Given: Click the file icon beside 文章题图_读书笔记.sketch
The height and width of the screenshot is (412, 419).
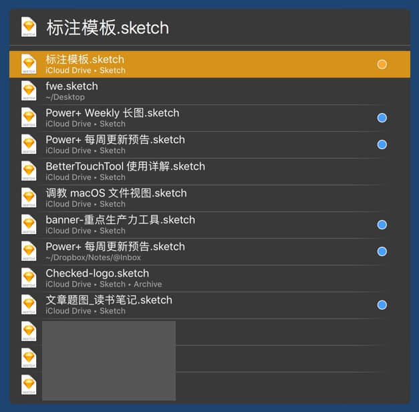Looking at the screenshot, I should 29,305.
